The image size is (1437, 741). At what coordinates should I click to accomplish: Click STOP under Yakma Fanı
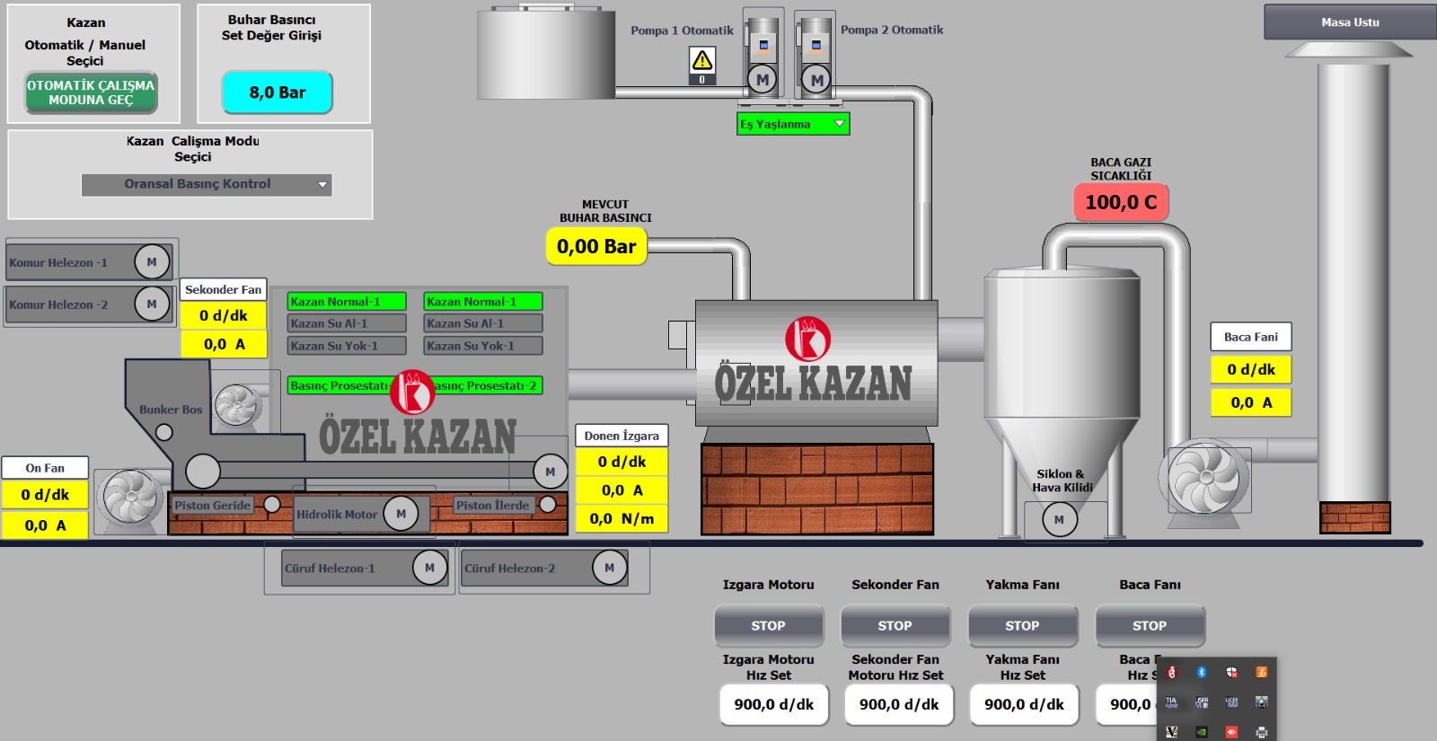click(1023, 626)
